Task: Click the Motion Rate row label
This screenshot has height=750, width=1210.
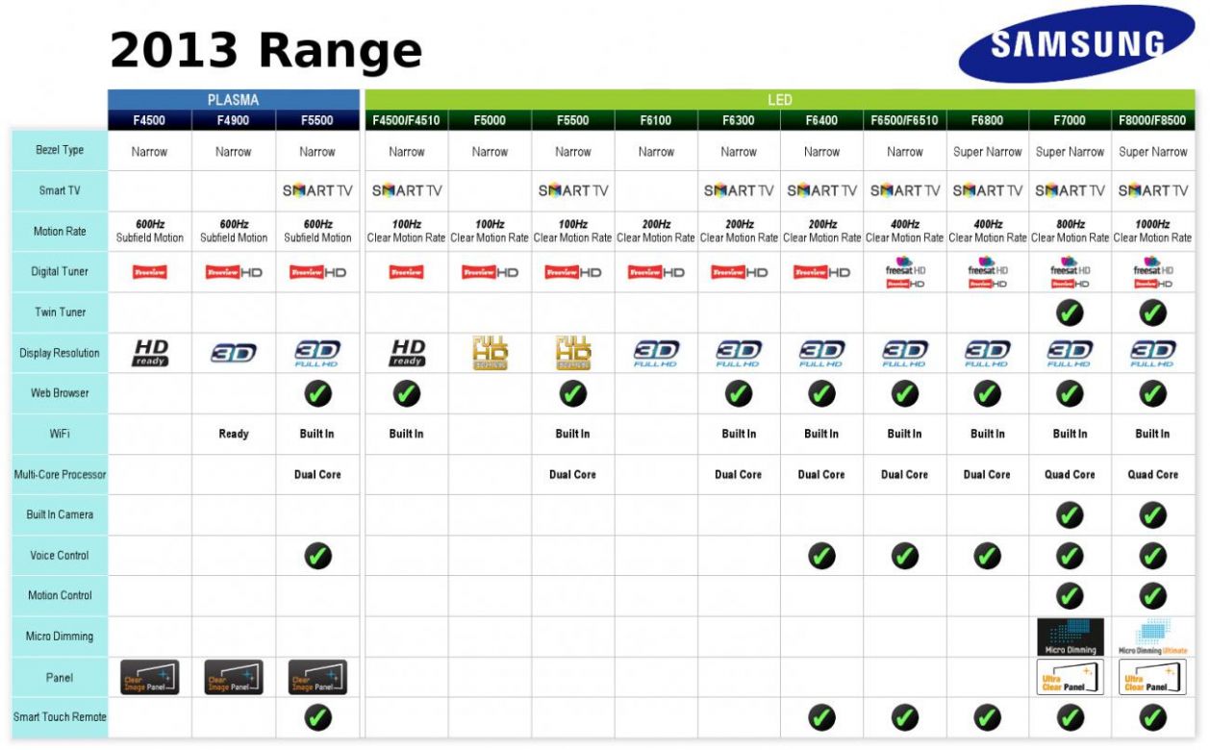Action: pyautogui.click(x=60, y=231)
